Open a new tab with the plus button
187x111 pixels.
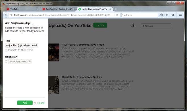click(x=116, y=9)
